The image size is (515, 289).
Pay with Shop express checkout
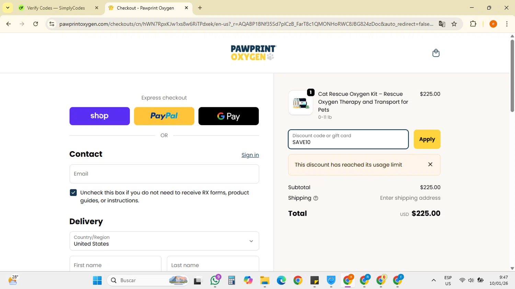(100, 116)
